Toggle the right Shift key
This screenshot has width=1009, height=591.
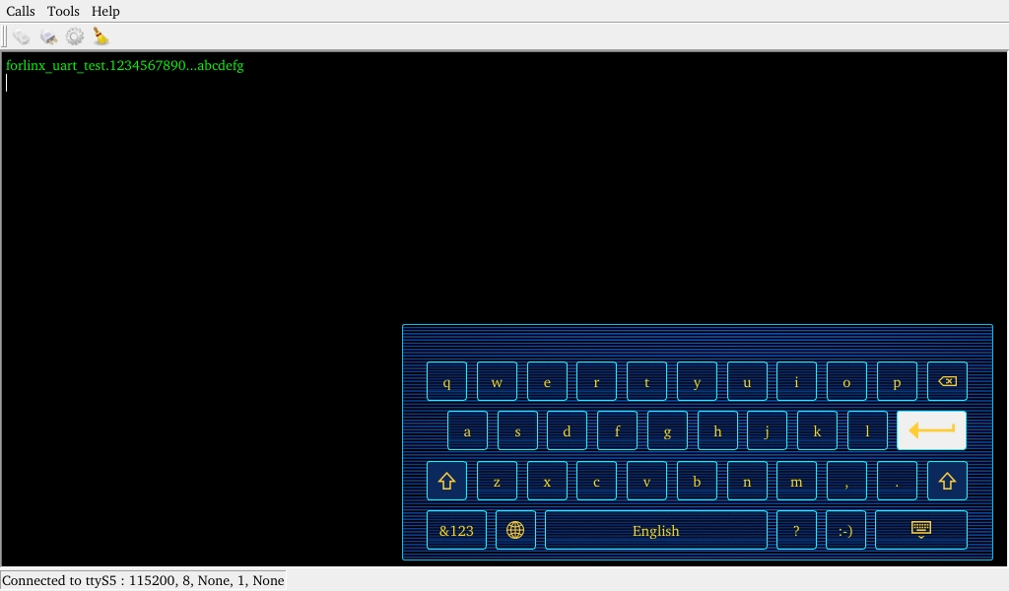point(947,481)
